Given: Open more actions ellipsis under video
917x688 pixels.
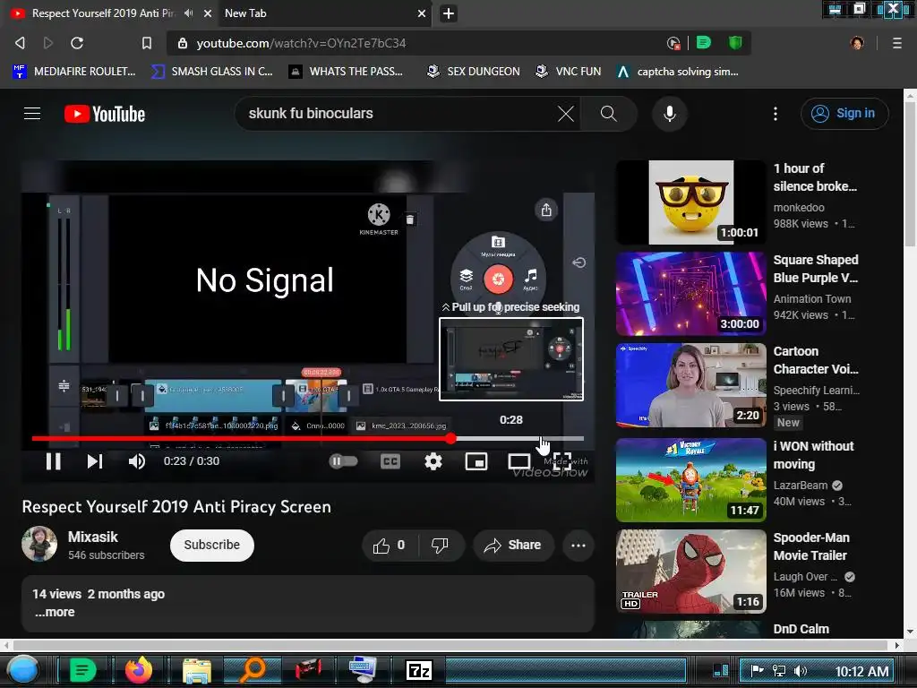Looking at the screenshot, I should (578, 546).
